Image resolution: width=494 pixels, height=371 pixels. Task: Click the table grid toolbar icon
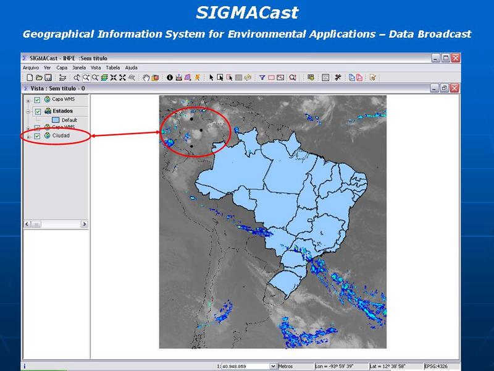point(311,78)
